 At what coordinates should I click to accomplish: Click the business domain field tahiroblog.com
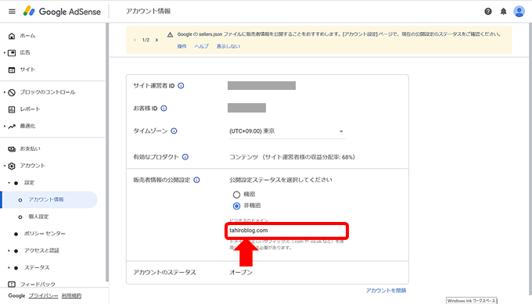tap(287, 231)
